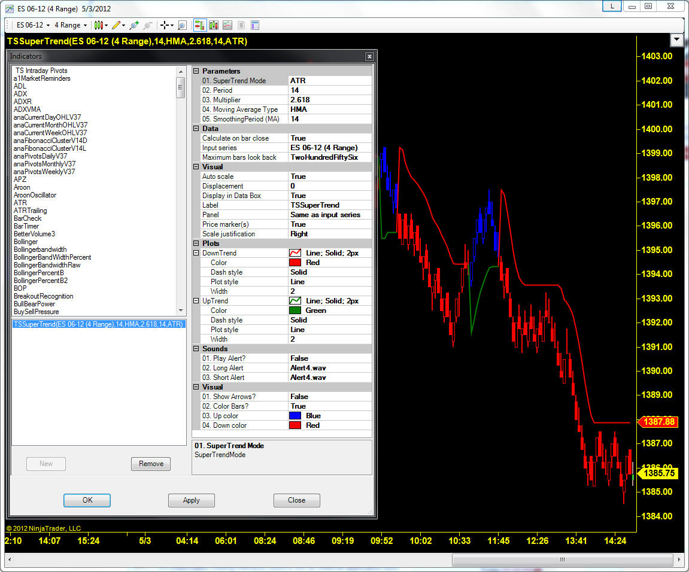
Task: Toggle Color Bars? True value
Action: tap(330, 406)
